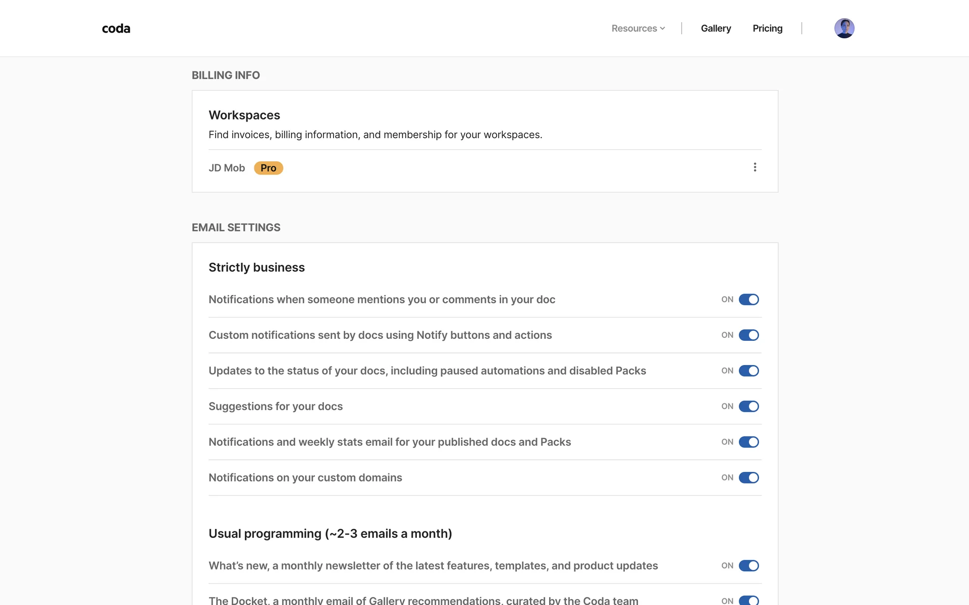Viewport: 969px width, 605px height.
Task: Click the Strictly business section heading
Action: 256,268
